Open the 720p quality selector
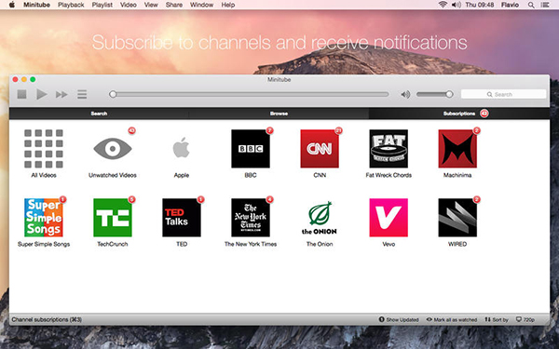This screenshot has height=349, width=559. click(525, 320)
